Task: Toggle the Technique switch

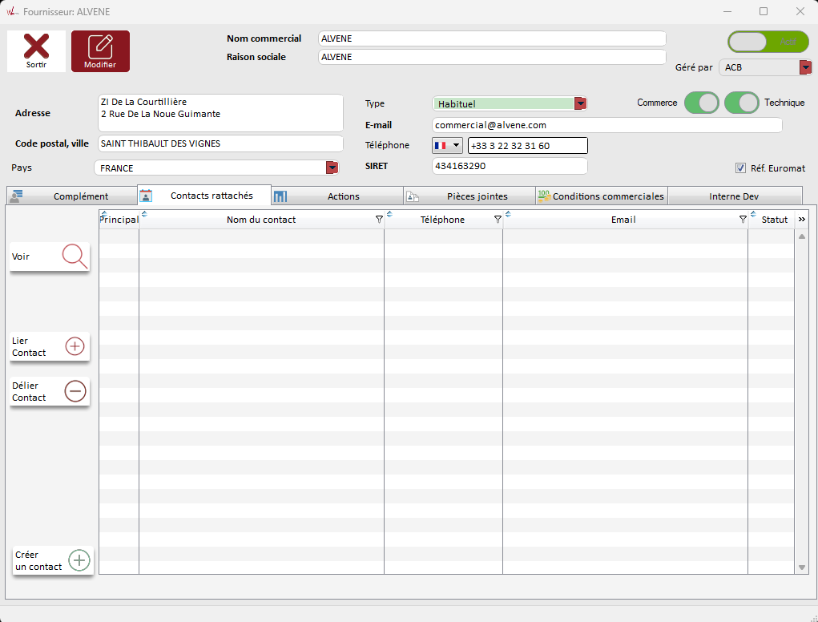Action: tap(741, 103)
